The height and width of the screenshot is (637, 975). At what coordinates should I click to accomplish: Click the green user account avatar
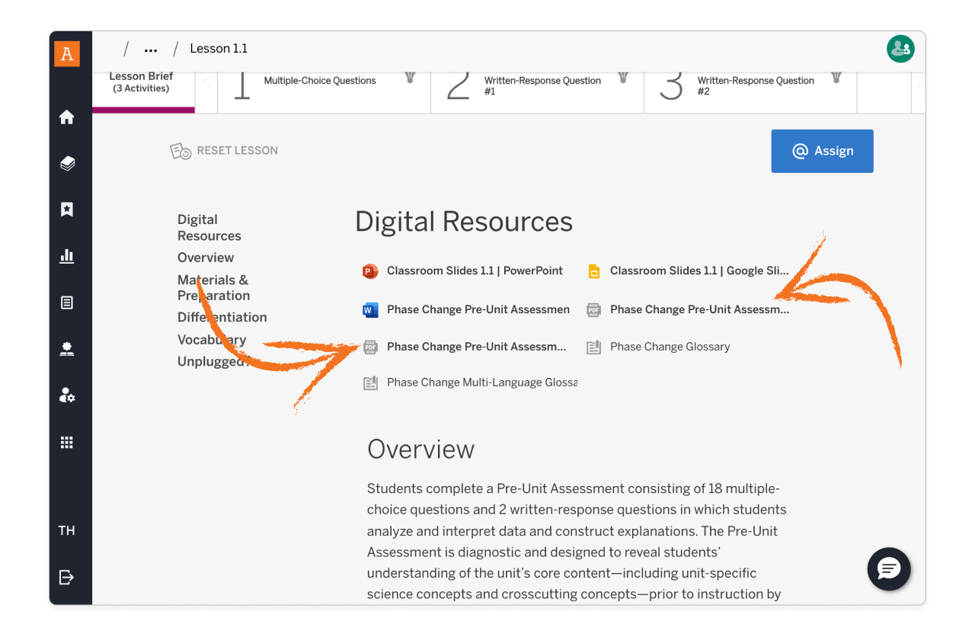click(x=900, y=49)
